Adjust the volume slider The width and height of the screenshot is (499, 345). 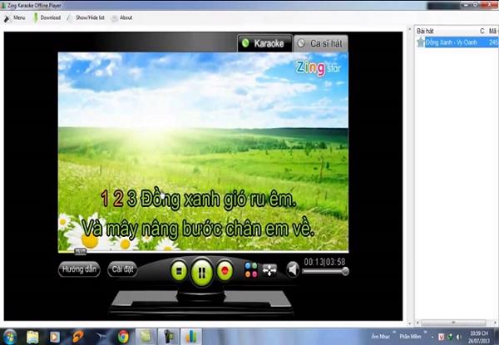coord(324,272)
